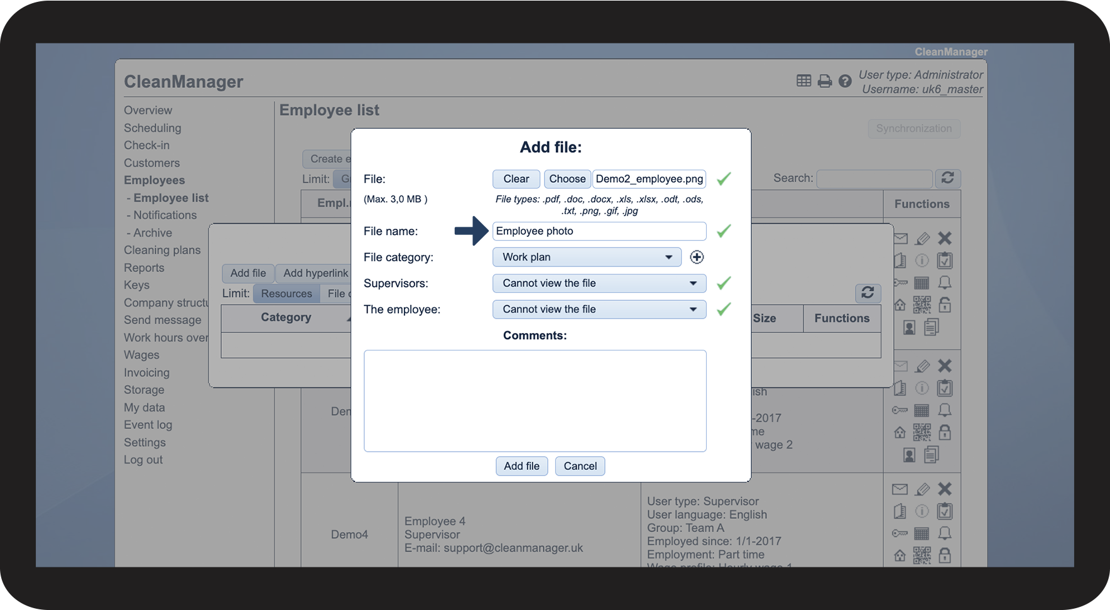Click the printer icon in header
The image size is (1110, 610).
tap(825, 81)
